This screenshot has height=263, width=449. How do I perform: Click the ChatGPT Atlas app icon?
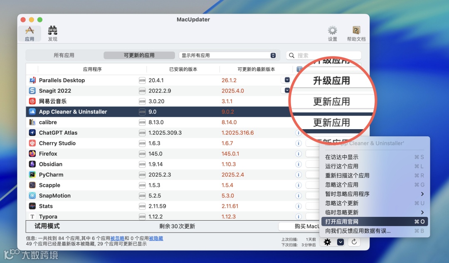[32, 133]
